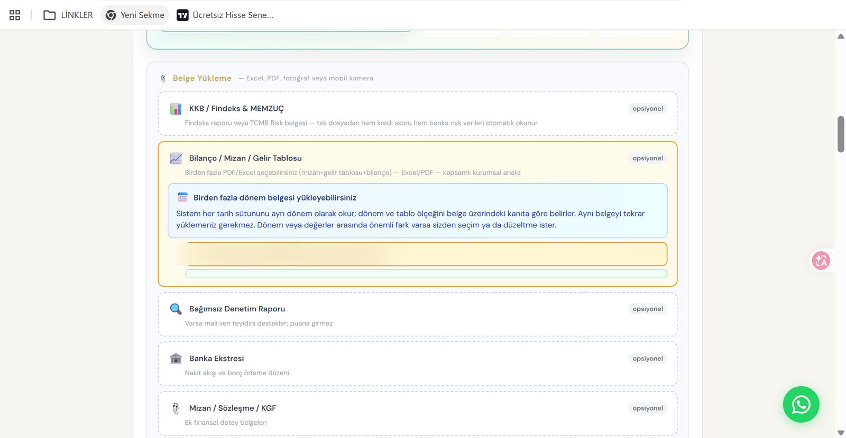Click the Nakit akışı ve borç ödeme düzeni text
Screen dimensions: 846x438
[x=237, y=373]
